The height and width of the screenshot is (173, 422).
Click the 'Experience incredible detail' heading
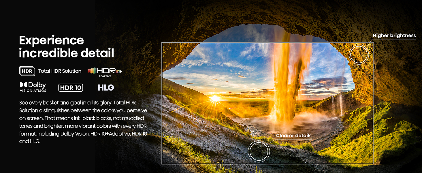click(66, 47)
